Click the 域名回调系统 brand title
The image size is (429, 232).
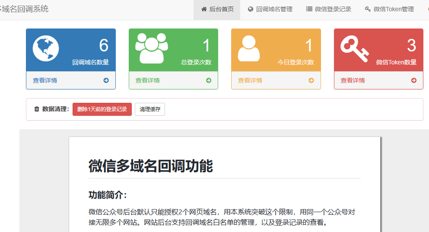(x=24, y=9)
